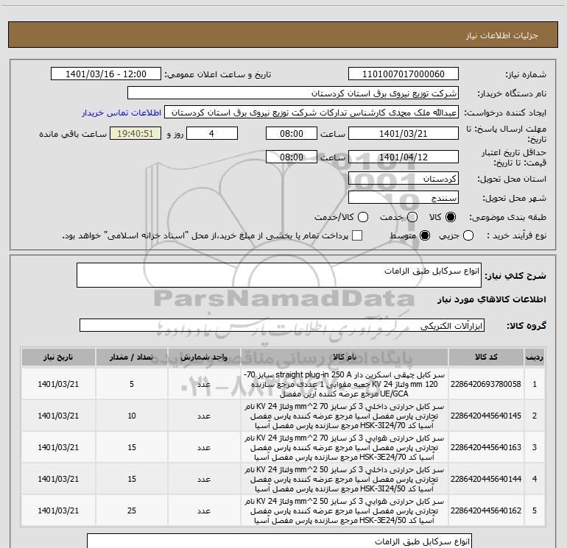Select the خدمت radio button

(x=412, y=217)
